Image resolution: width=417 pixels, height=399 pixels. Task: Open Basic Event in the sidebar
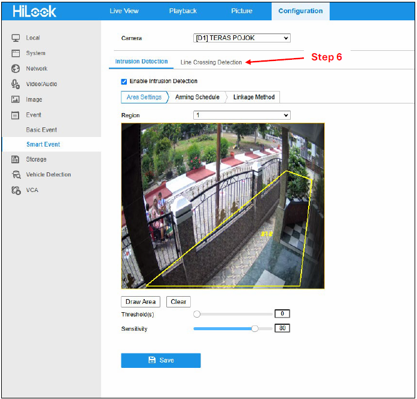(x=41, y=130)
